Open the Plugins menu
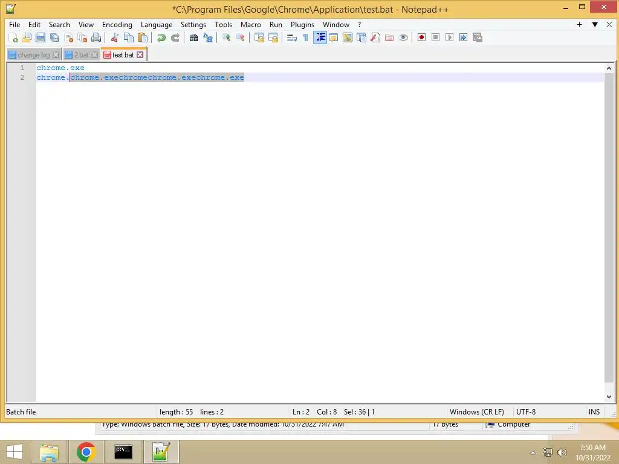619x464 pixels. [x=302, y=24]
